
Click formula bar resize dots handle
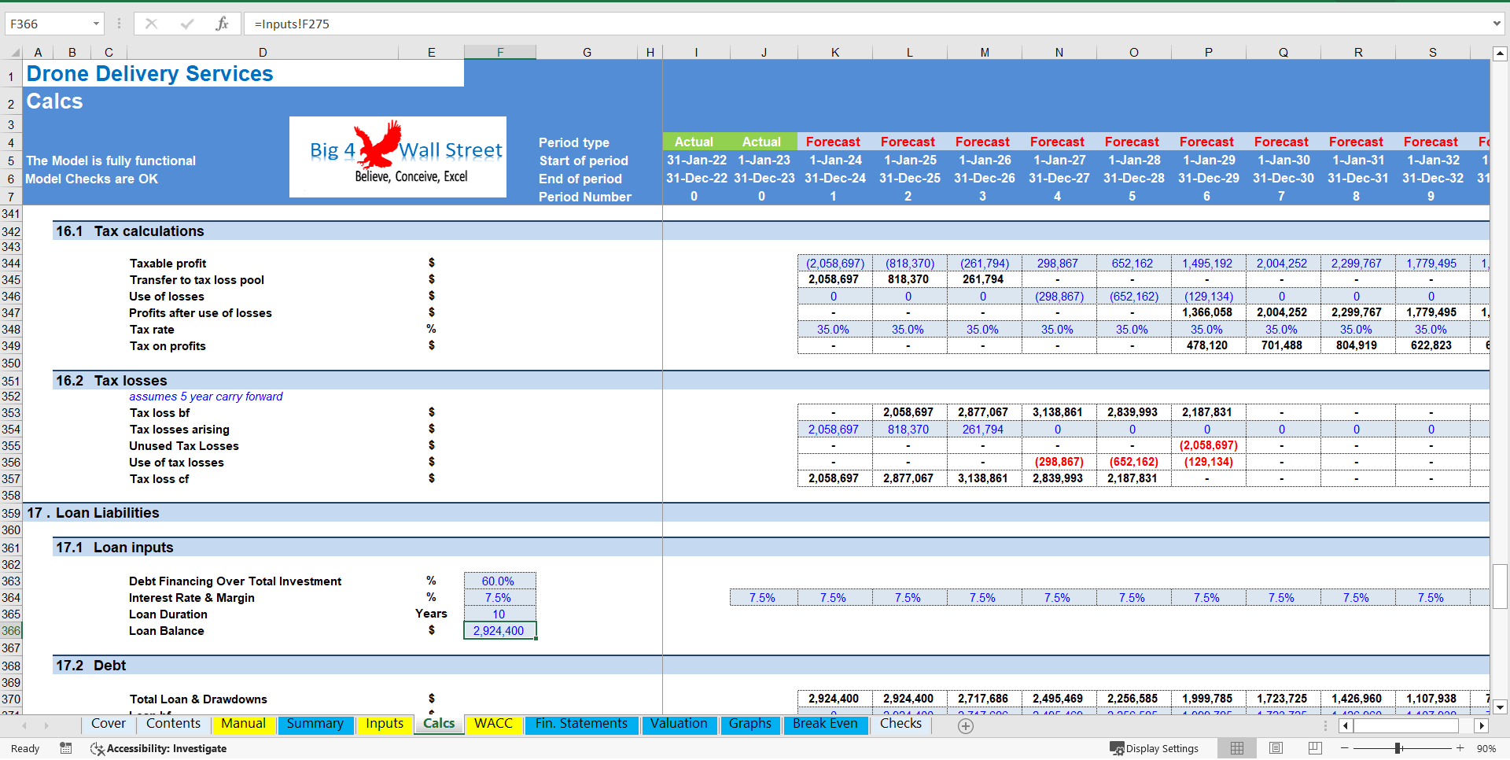[x=119, y=24]
